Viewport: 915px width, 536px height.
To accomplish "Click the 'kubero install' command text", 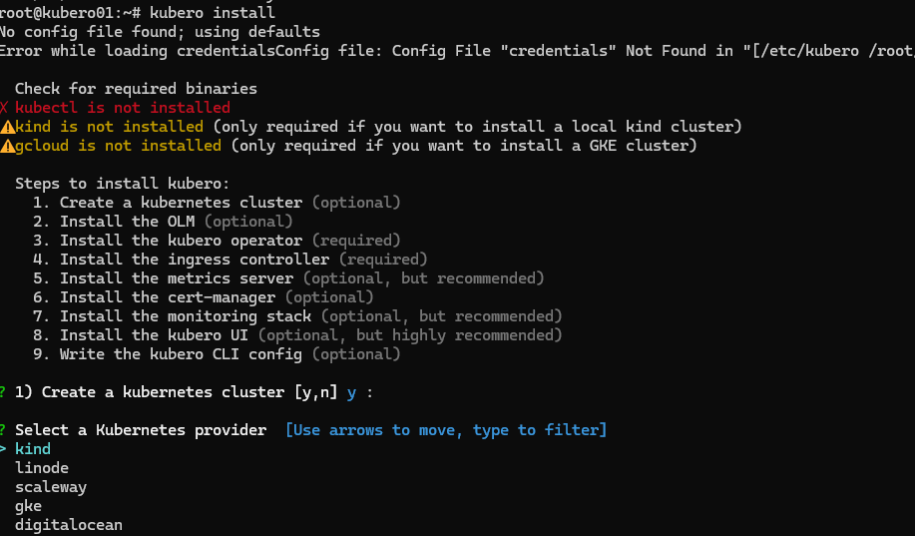I will pos(212,13).
